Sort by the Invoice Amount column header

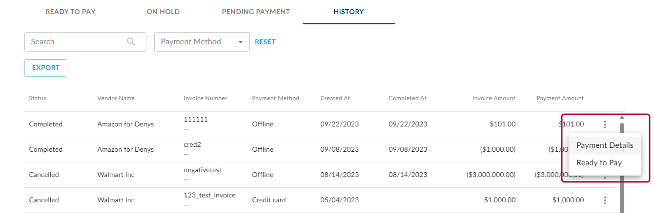(x=493, y=98)
